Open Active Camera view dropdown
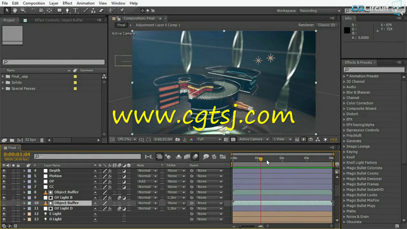The image size is (407, 229). (253, 139)
